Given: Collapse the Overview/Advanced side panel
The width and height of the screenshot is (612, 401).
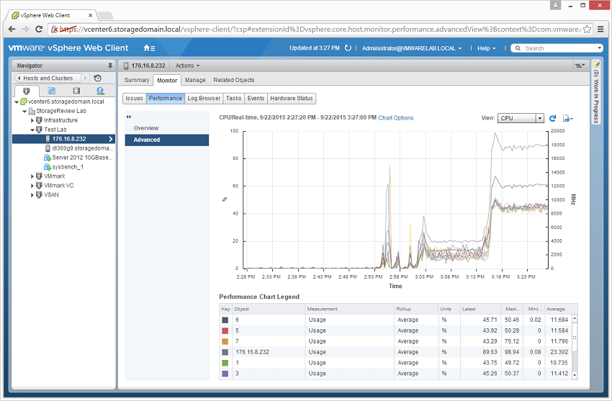Looking at the screenshot, I should (129, 117).
